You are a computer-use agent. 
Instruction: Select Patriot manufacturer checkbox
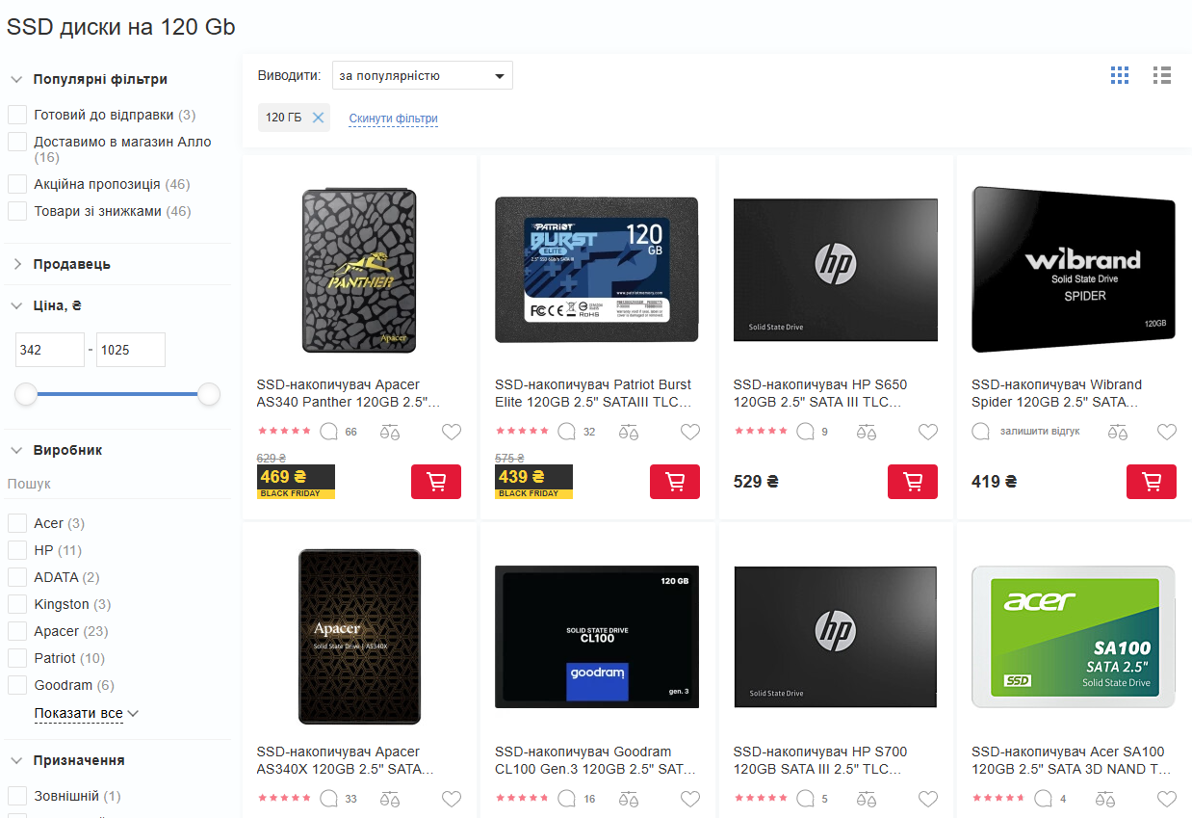pos(17,658)
